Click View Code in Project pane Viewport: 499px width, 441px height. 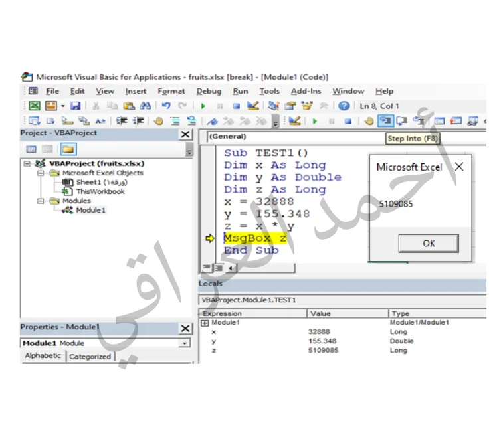pyautogui.click(x=31, y=149)
